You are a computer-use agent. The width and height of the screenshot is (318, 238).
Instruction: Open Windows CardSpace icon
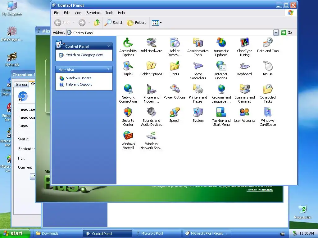[268, 117]
